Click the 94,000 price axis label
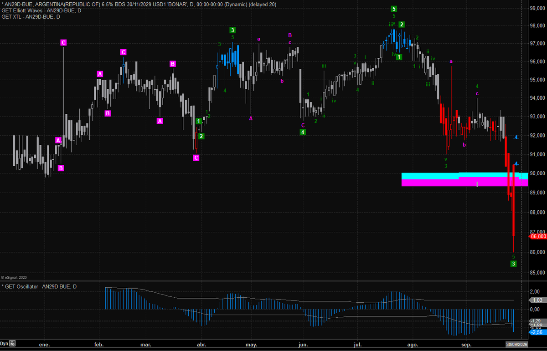Viewport: 547px width, 351px height. [538, 98]
